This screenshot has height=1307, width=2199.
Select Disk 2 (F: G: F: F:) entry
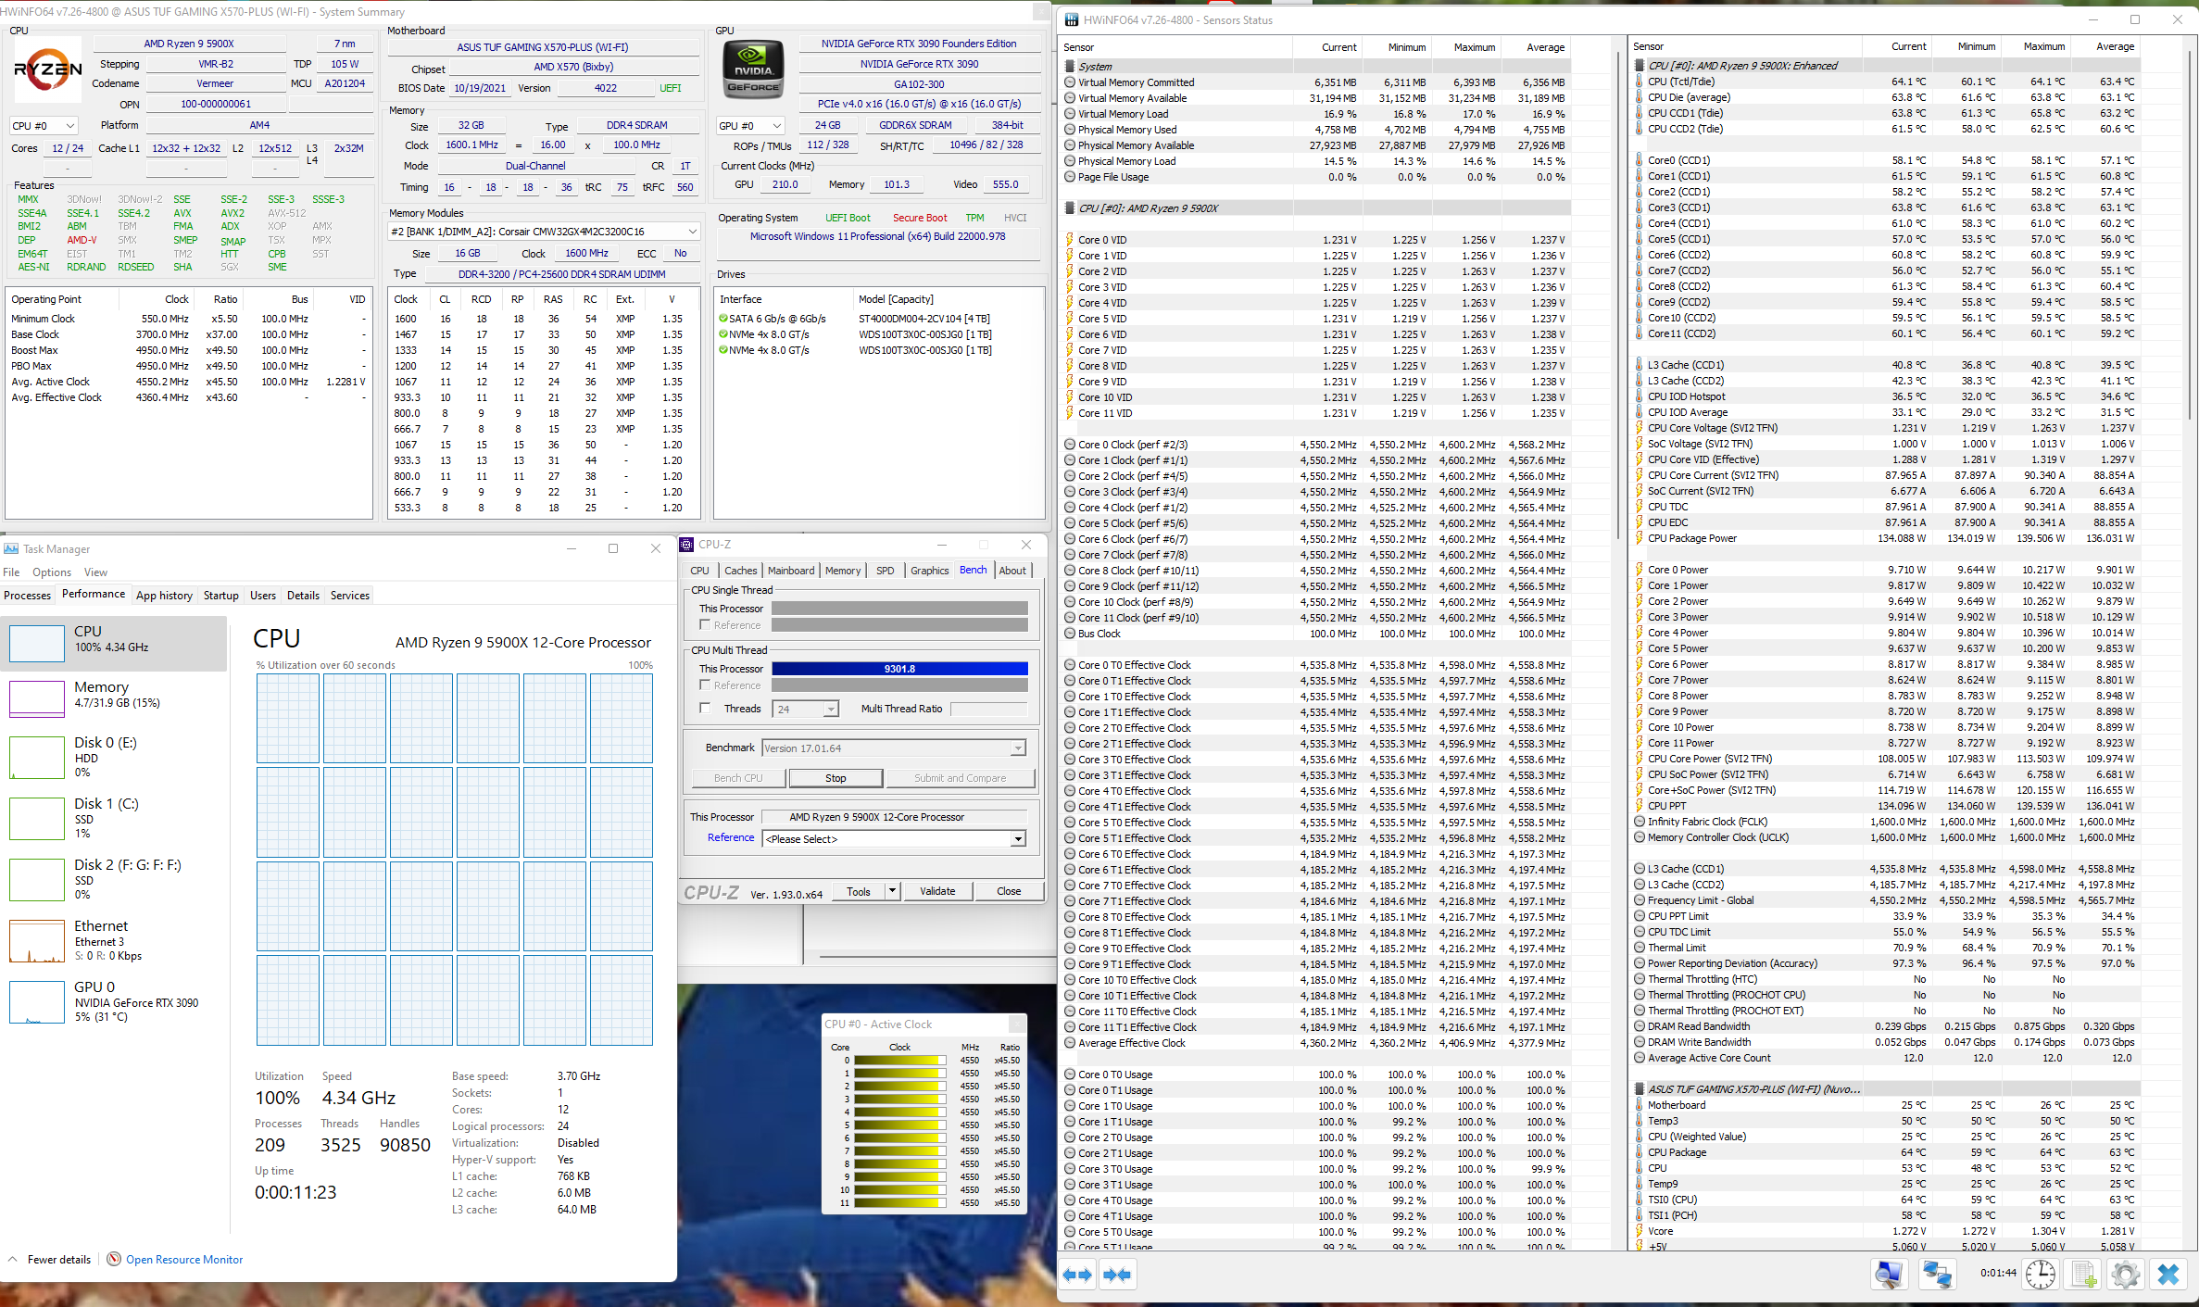114,878
